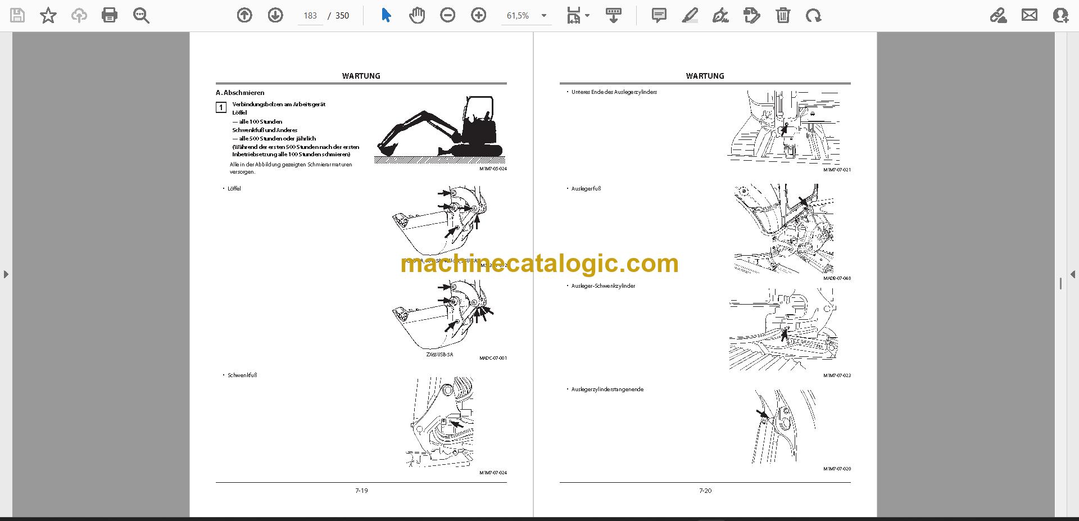Viewport: 1079px width, 521px height.
Task: Activate the hand pan tool
Action: [416, 15]
